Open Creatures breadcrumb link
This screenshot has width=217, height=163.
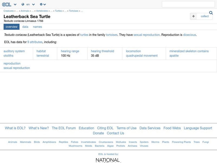9,11
